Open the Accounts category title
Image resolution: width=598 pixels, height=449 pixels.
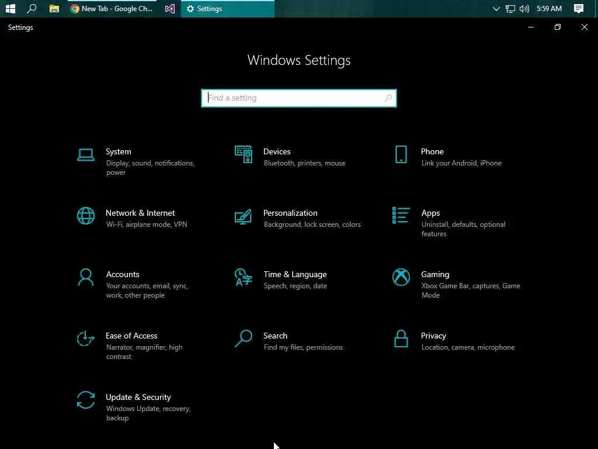[123, 275]
